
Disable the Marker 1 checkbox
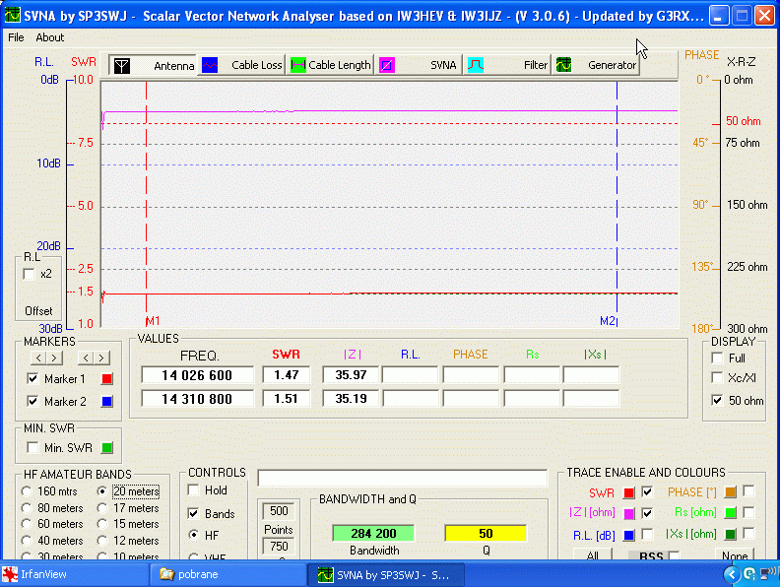pyautogui.click(x=32, y=379)
